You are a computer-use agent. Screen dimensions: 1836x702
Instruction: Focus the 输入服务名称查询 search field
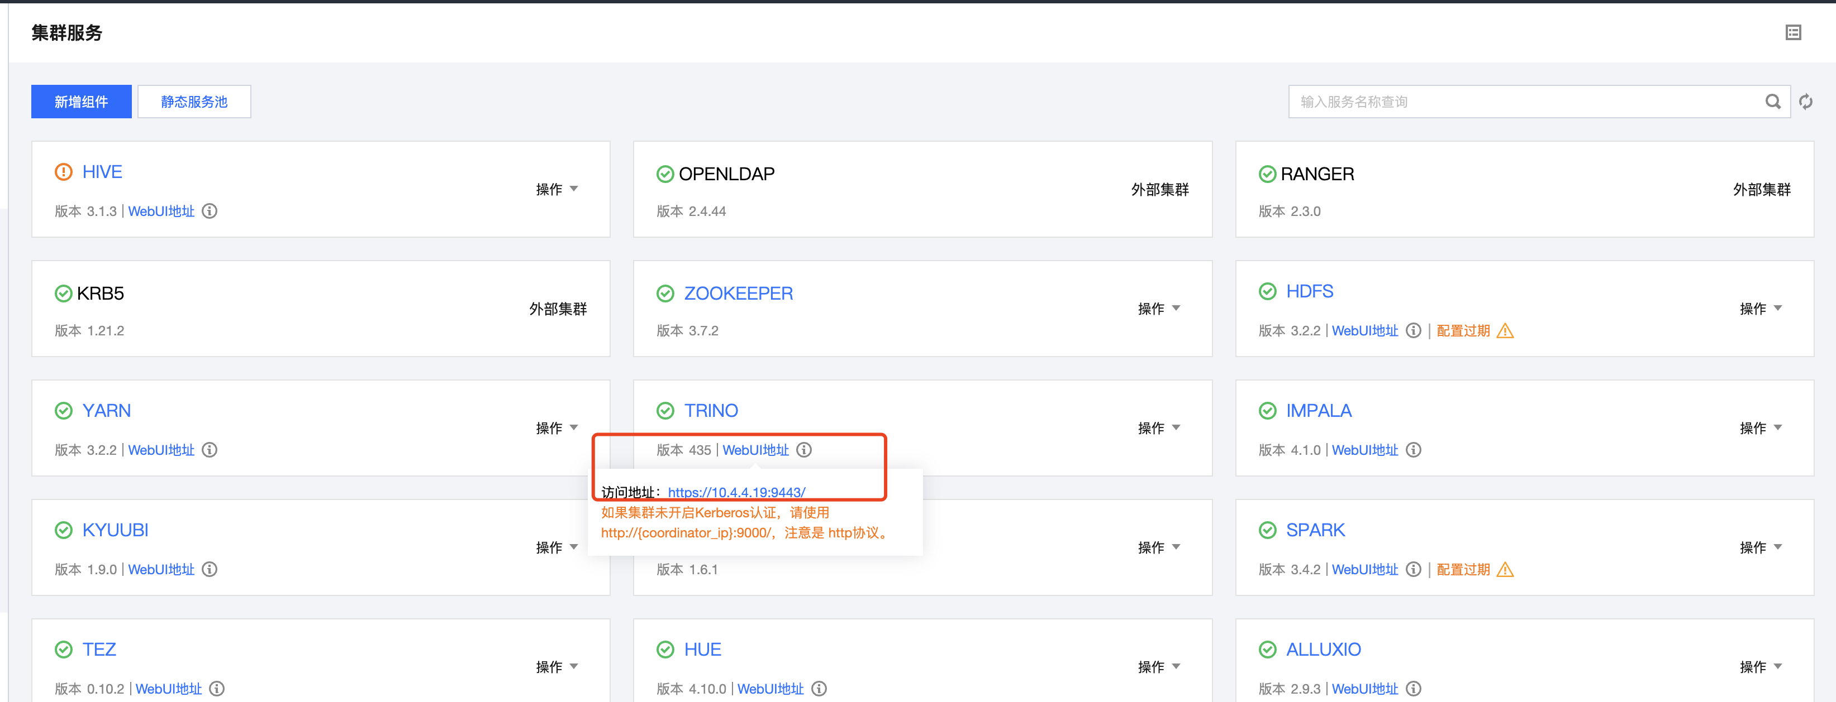point(1525,102)
